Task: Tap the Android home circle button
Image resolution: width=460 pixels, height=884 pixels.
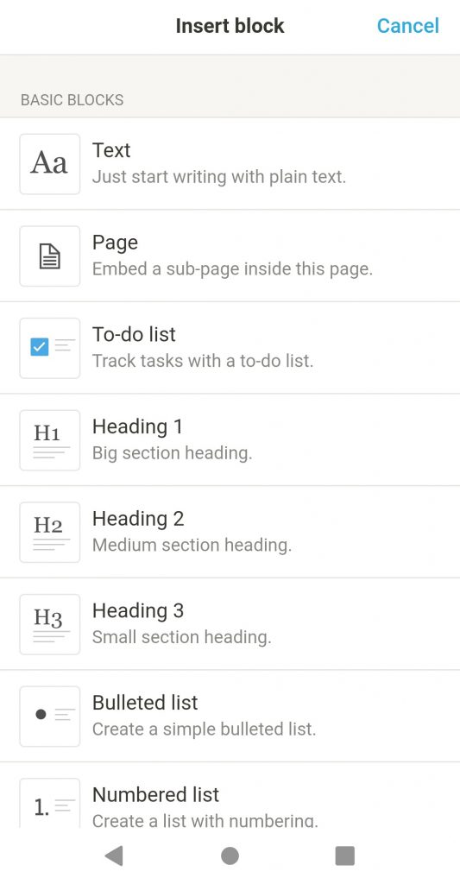Action: (230, 856)
